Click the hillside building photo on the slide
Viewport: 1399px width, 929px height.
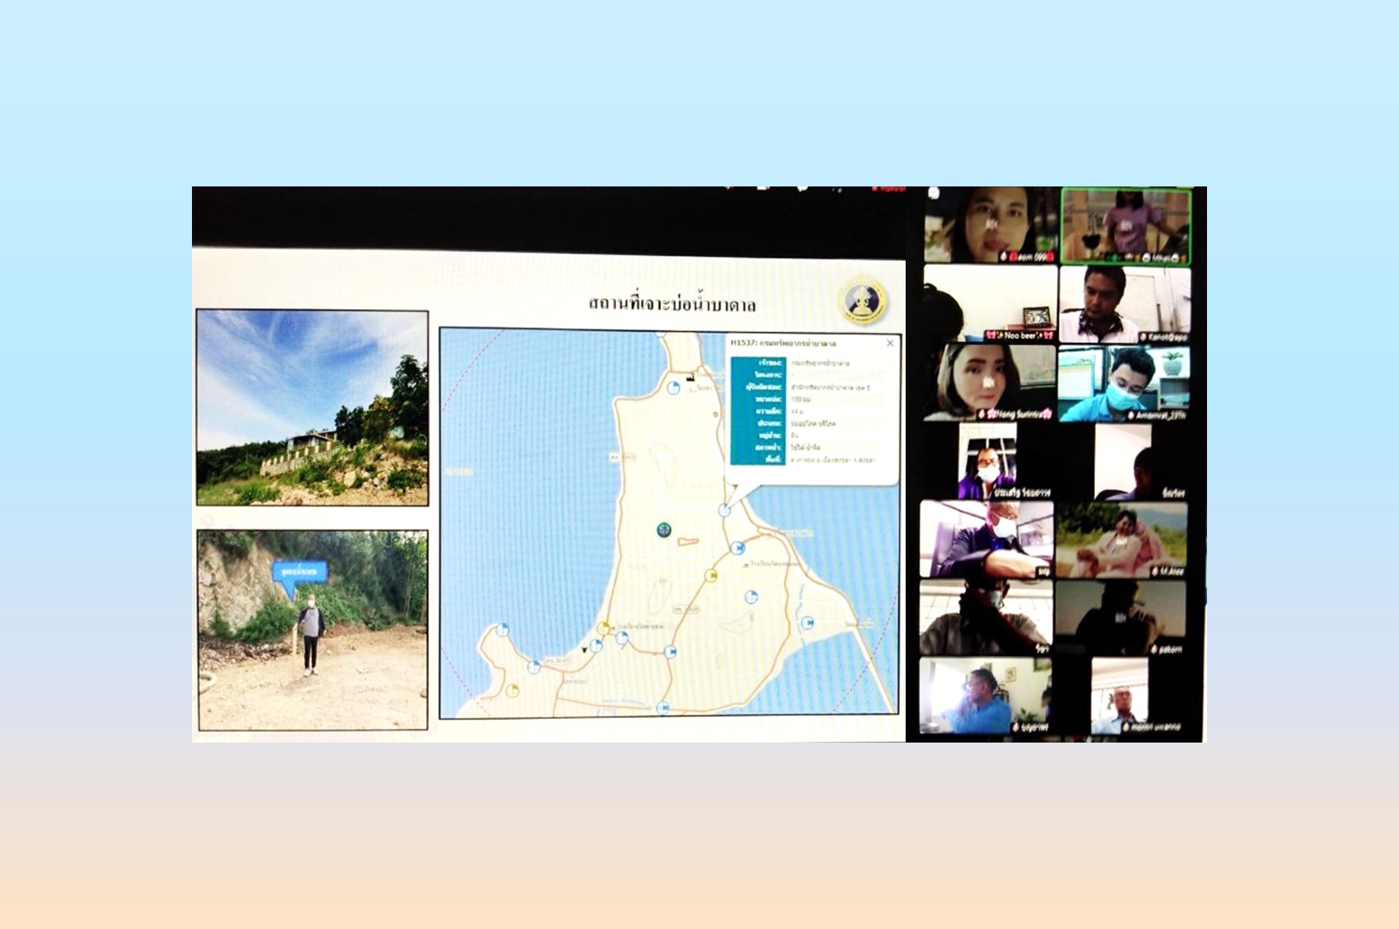click(x=312, y=407)
